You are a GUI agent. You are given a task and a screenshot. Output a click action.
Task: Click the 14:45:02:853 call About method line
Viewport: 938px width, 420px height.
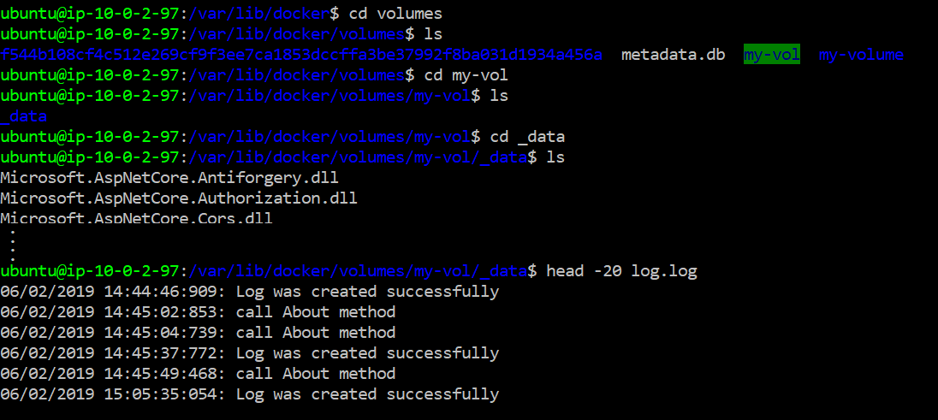(x=198, y=312)
